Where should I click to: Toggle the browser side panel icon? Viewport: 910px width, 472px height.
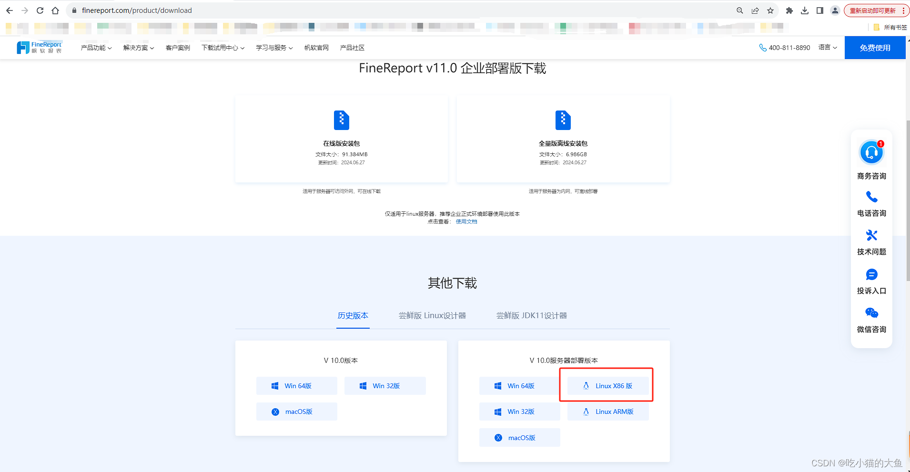click(x=820, y=10)
